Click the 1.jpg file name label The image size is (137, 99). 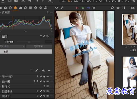(x=133, y=50)
